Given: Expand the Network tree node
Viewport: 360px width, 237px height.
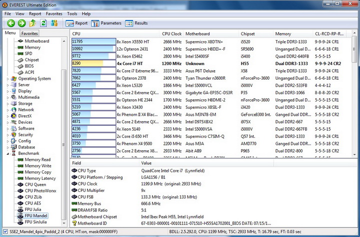Looking at the screenshot, I should coord(8,110).
